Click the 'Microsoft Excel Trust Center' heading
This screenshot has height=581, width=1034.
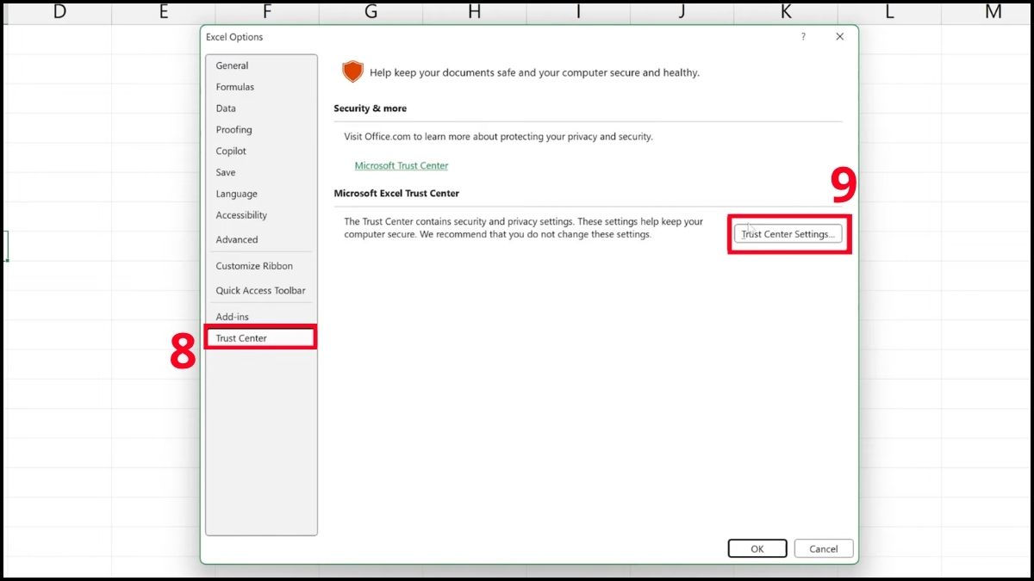point(396,194)
